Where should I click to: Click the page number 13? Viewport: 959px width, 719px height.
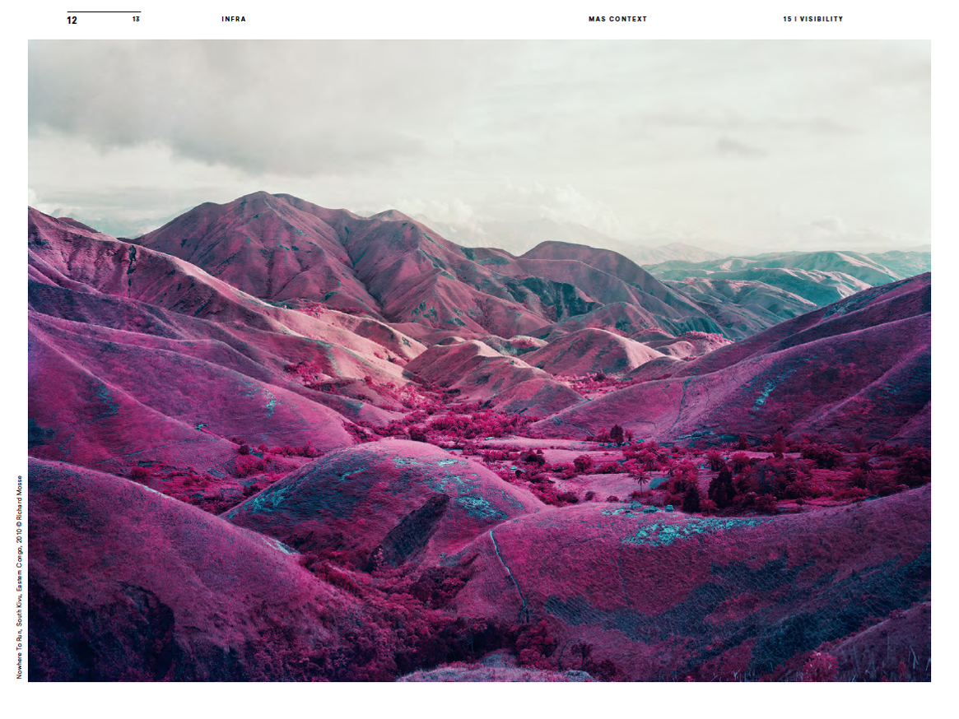click(x=136, y=19)
